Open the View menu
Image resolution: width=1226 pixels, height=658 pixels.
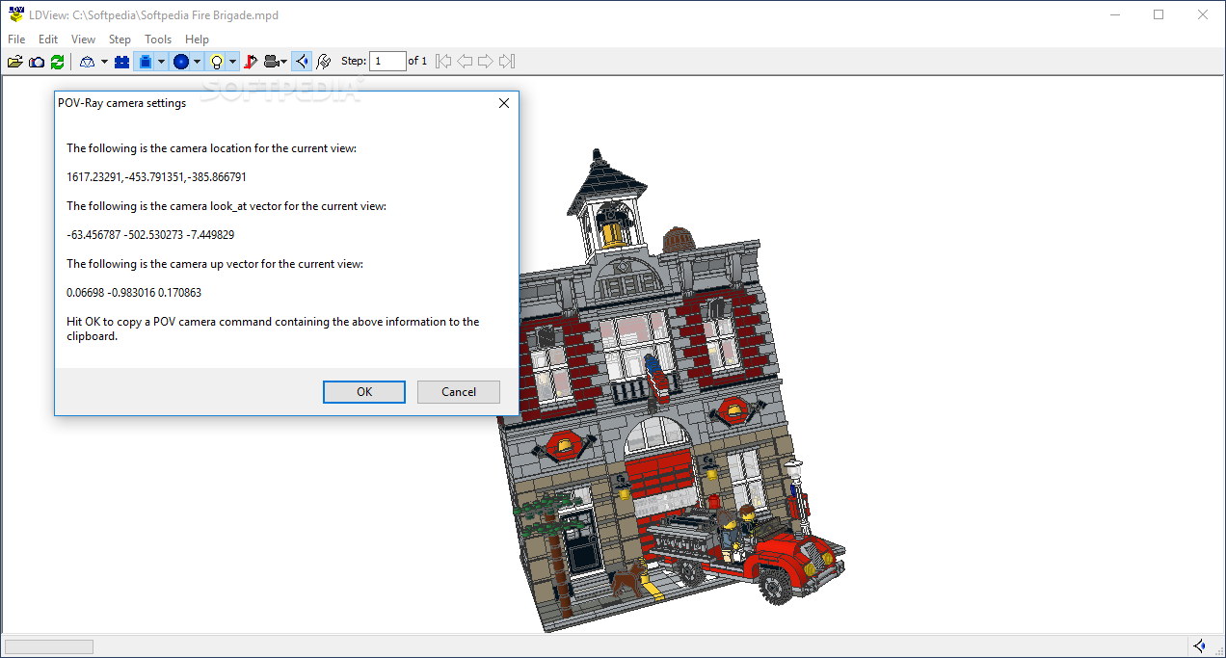click(x=83, y=39)
